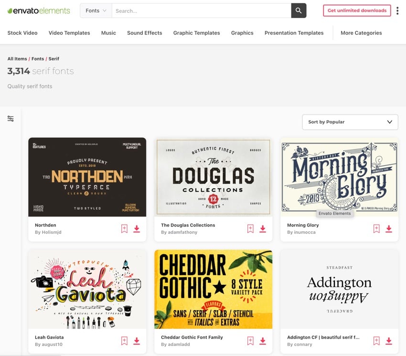Viewport: 406px width, 356px height.
Task: Open the three-dot options menu
Action: click(397, 11)
